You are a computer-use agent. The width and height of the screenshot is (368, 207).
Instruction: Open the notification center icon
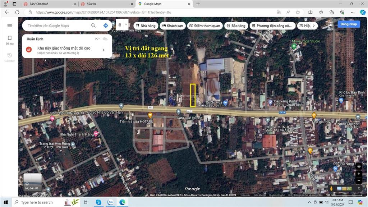[350, 202]
